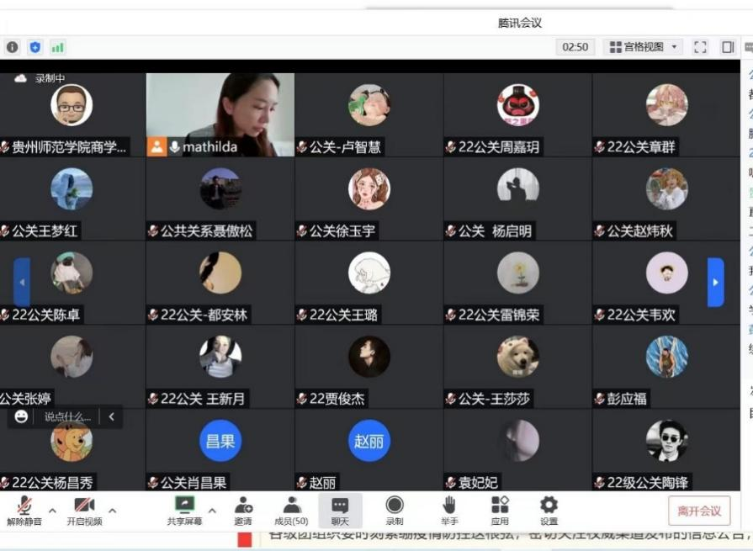Open settings (设置) gear icon
Image resolution: width=753 pixels, height=551 pixels.
point(549,510)
